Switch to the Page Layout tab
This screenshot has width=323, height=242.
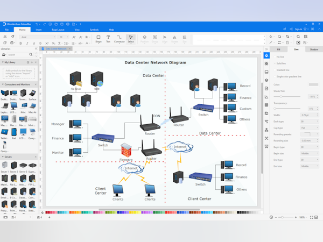click(x=58, y=30)
